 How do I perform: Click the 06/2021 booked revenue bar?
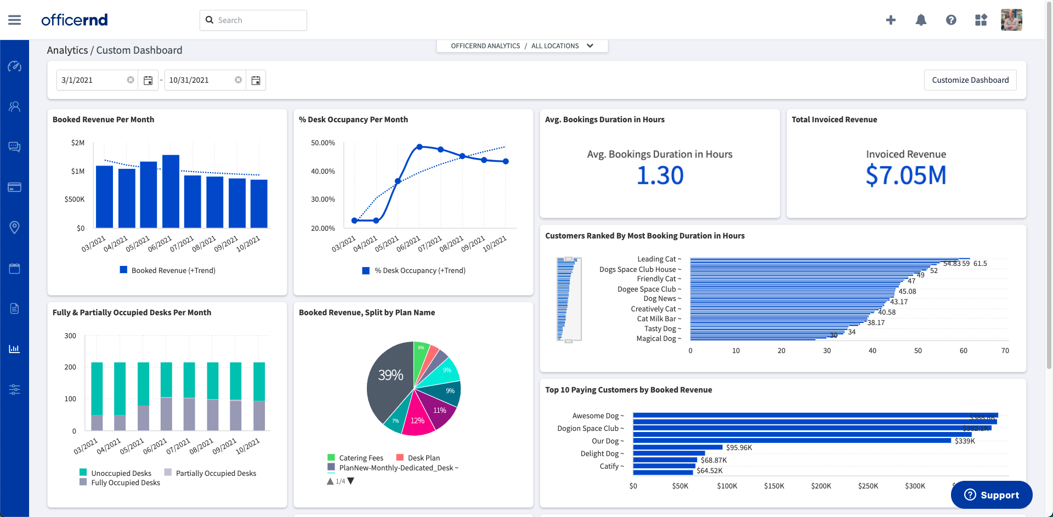tap(171, 191)
